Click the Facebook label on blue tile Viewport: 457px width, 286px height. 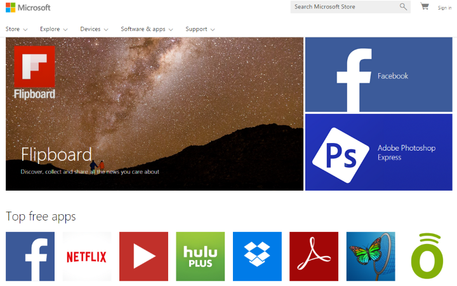393,76
